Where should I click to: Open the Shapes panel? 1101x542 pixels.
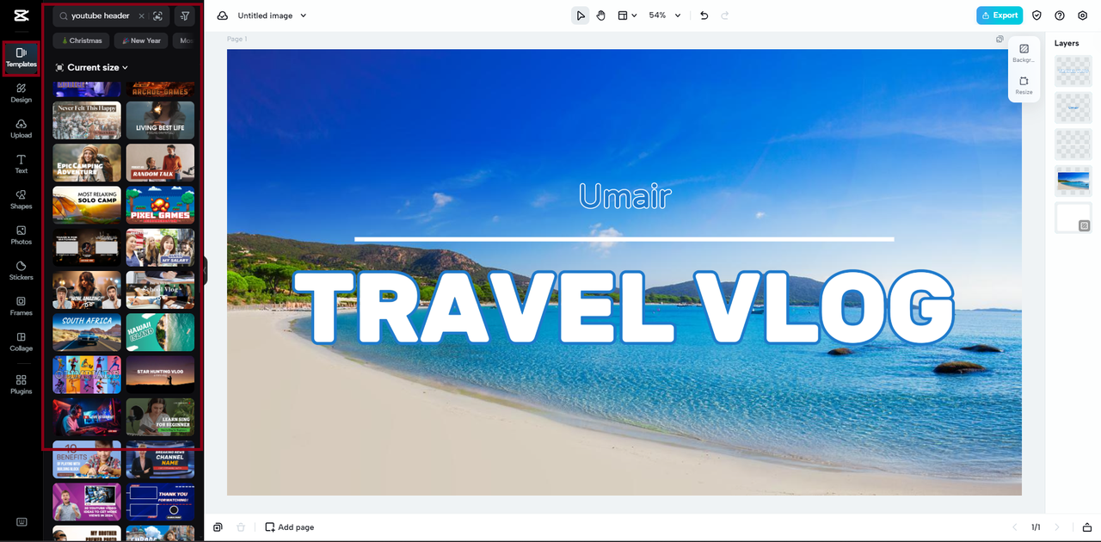click(21, 200)
